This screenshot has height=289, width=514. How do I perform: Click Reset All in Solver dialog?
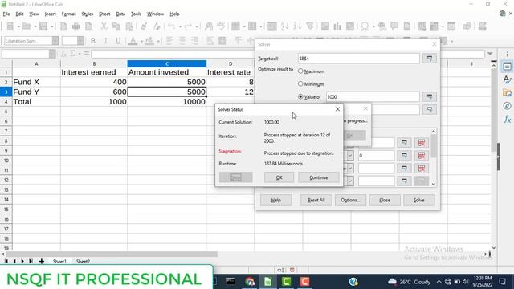pyautogui.click(x=316, y=200)
